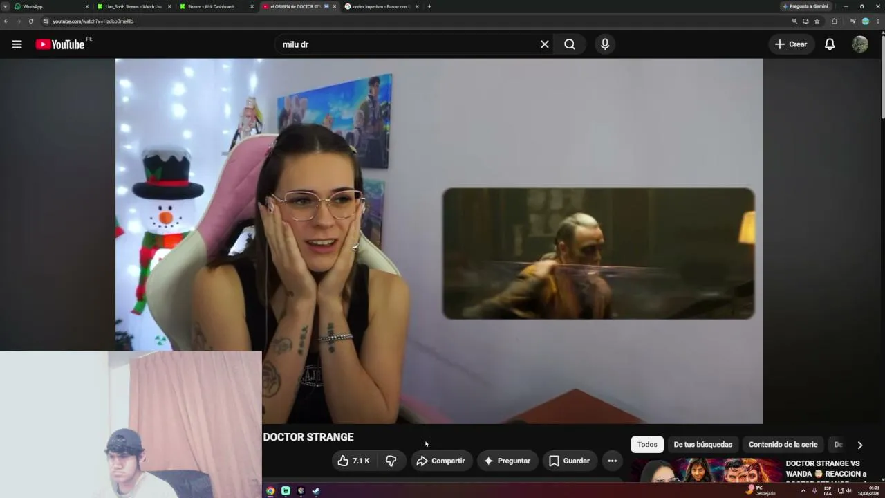This screenshot has height=498, width=885.
Task: Open the green taskbar app icon
Action: pos(286,491)
